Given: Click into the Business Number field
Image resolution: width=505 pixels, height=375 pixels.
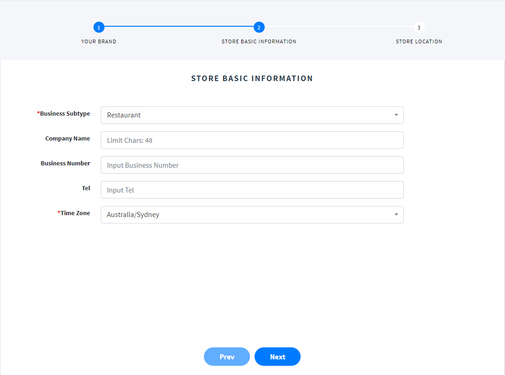Looking at the screenshot, I should (x=252, y=165).
